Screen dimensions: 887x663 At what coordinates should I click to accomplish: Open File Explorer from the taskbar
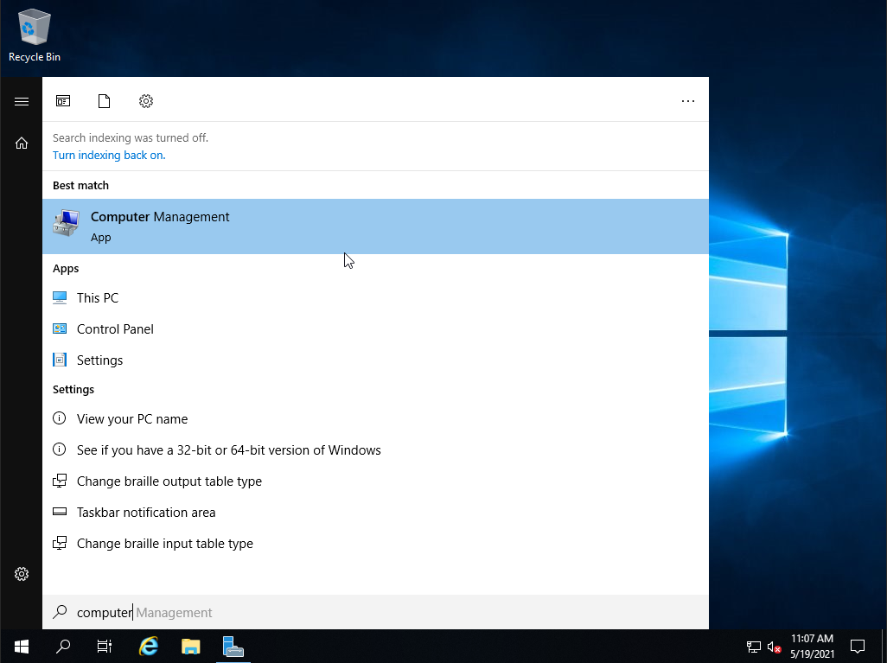[x=190, y=646]
